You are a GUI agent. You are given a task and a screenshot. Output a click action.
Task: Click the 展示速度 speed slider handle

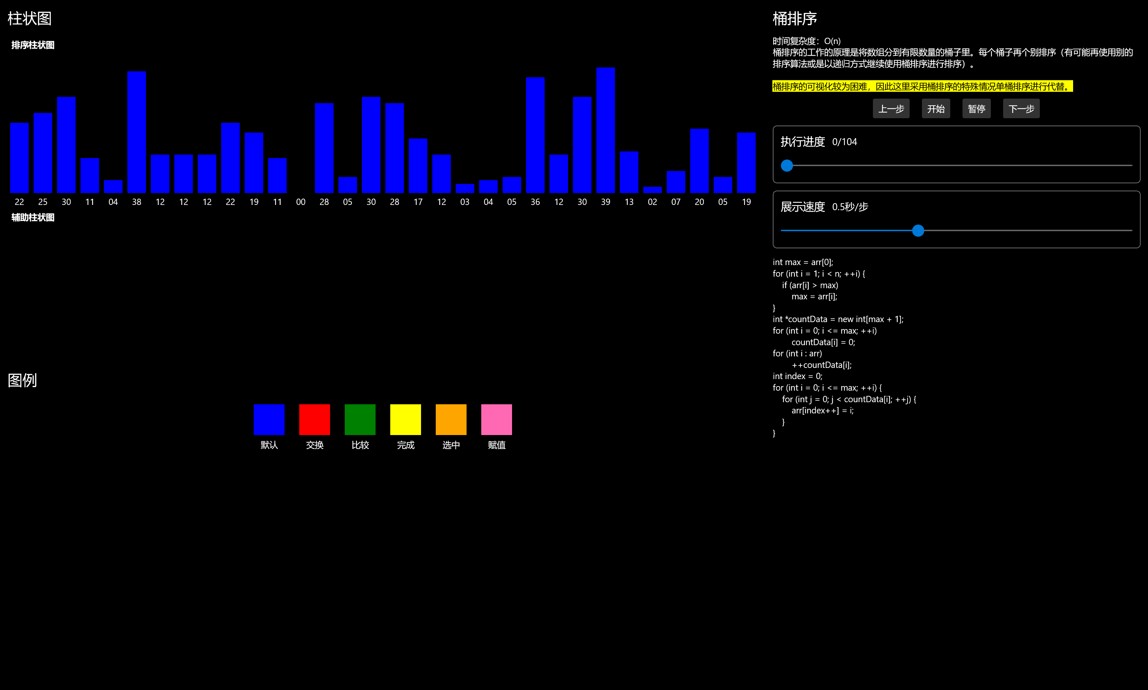(918, 230)
